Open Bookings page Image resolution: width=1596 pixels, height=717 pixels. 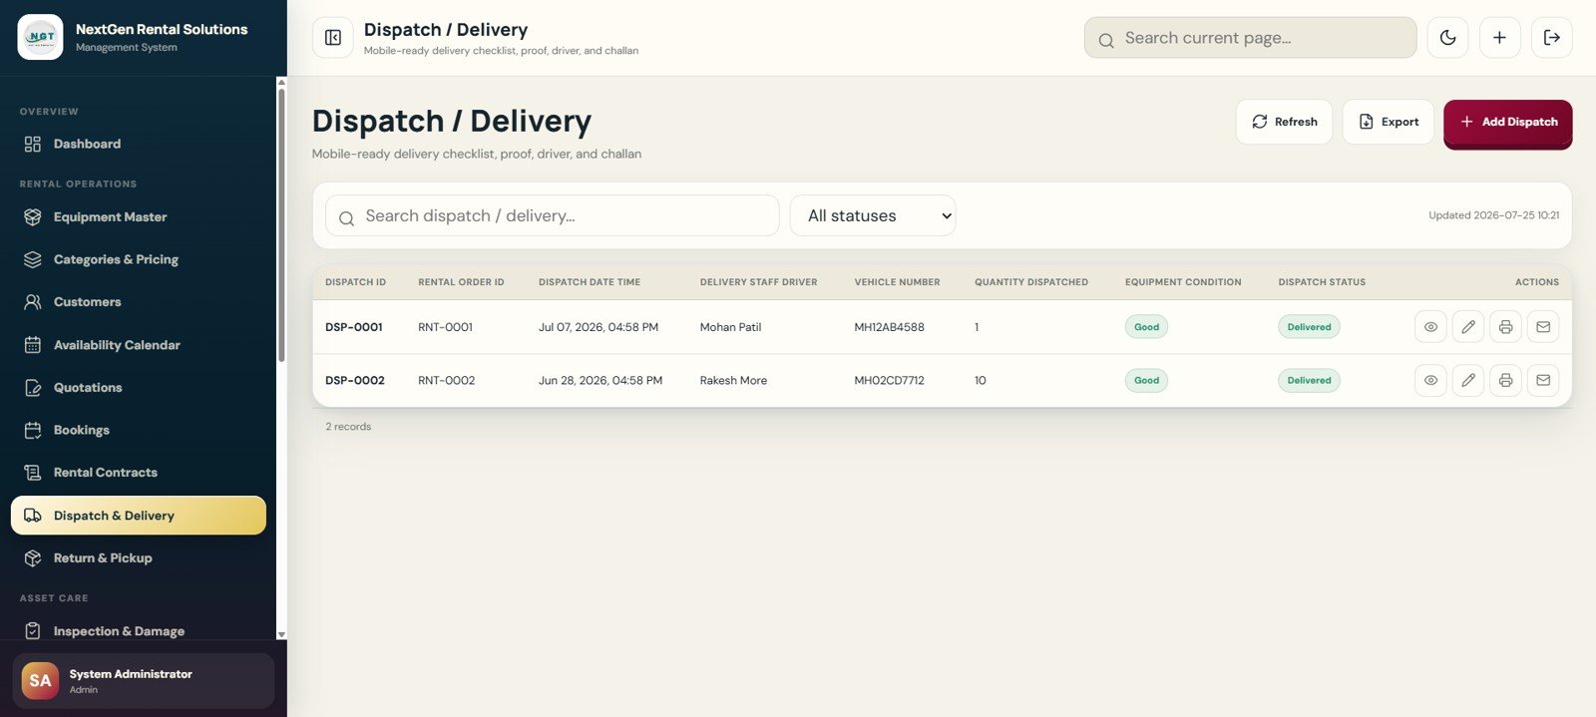pyautogui.click(x=138, y=430)
